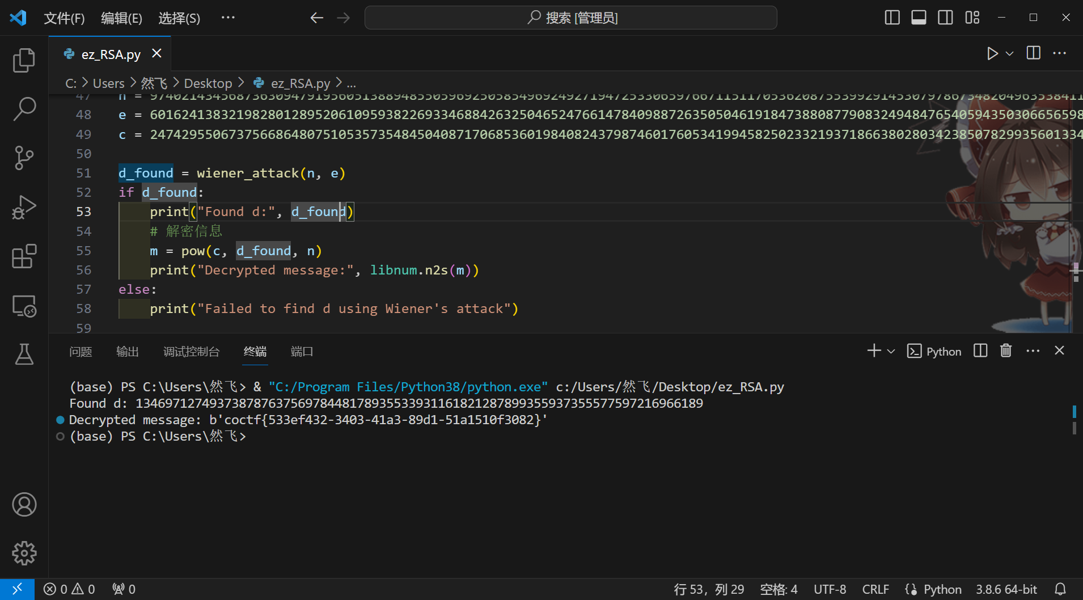Screen dimensions: 1083x600
Task: Click the 然飞 breadcrumb segment
Action: point(154,83)
